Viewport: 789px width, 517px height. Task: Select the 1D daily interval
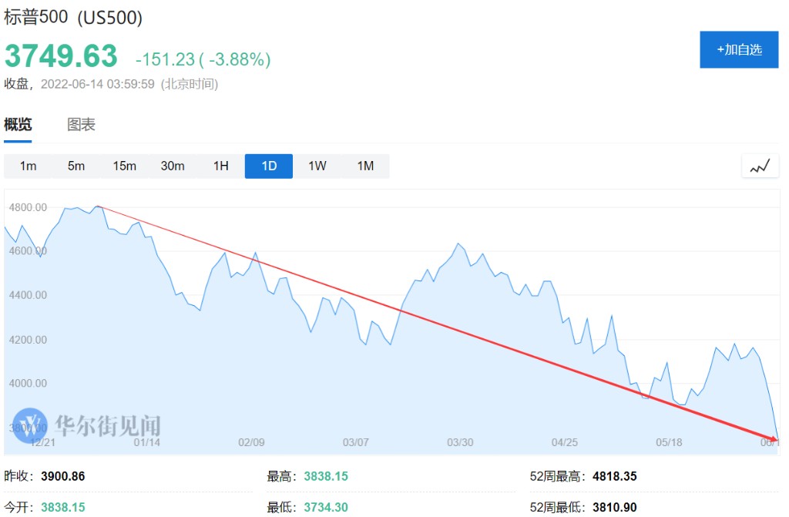[x=269, y=166]
